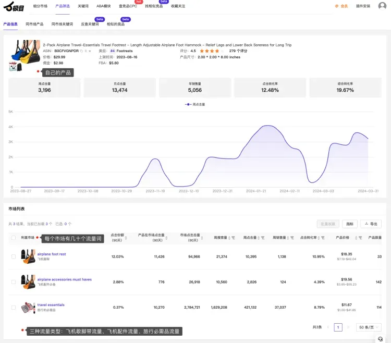Sort by 产品价格 column arrows
This screenshot has height=343, width=391.
coord(357,238)
